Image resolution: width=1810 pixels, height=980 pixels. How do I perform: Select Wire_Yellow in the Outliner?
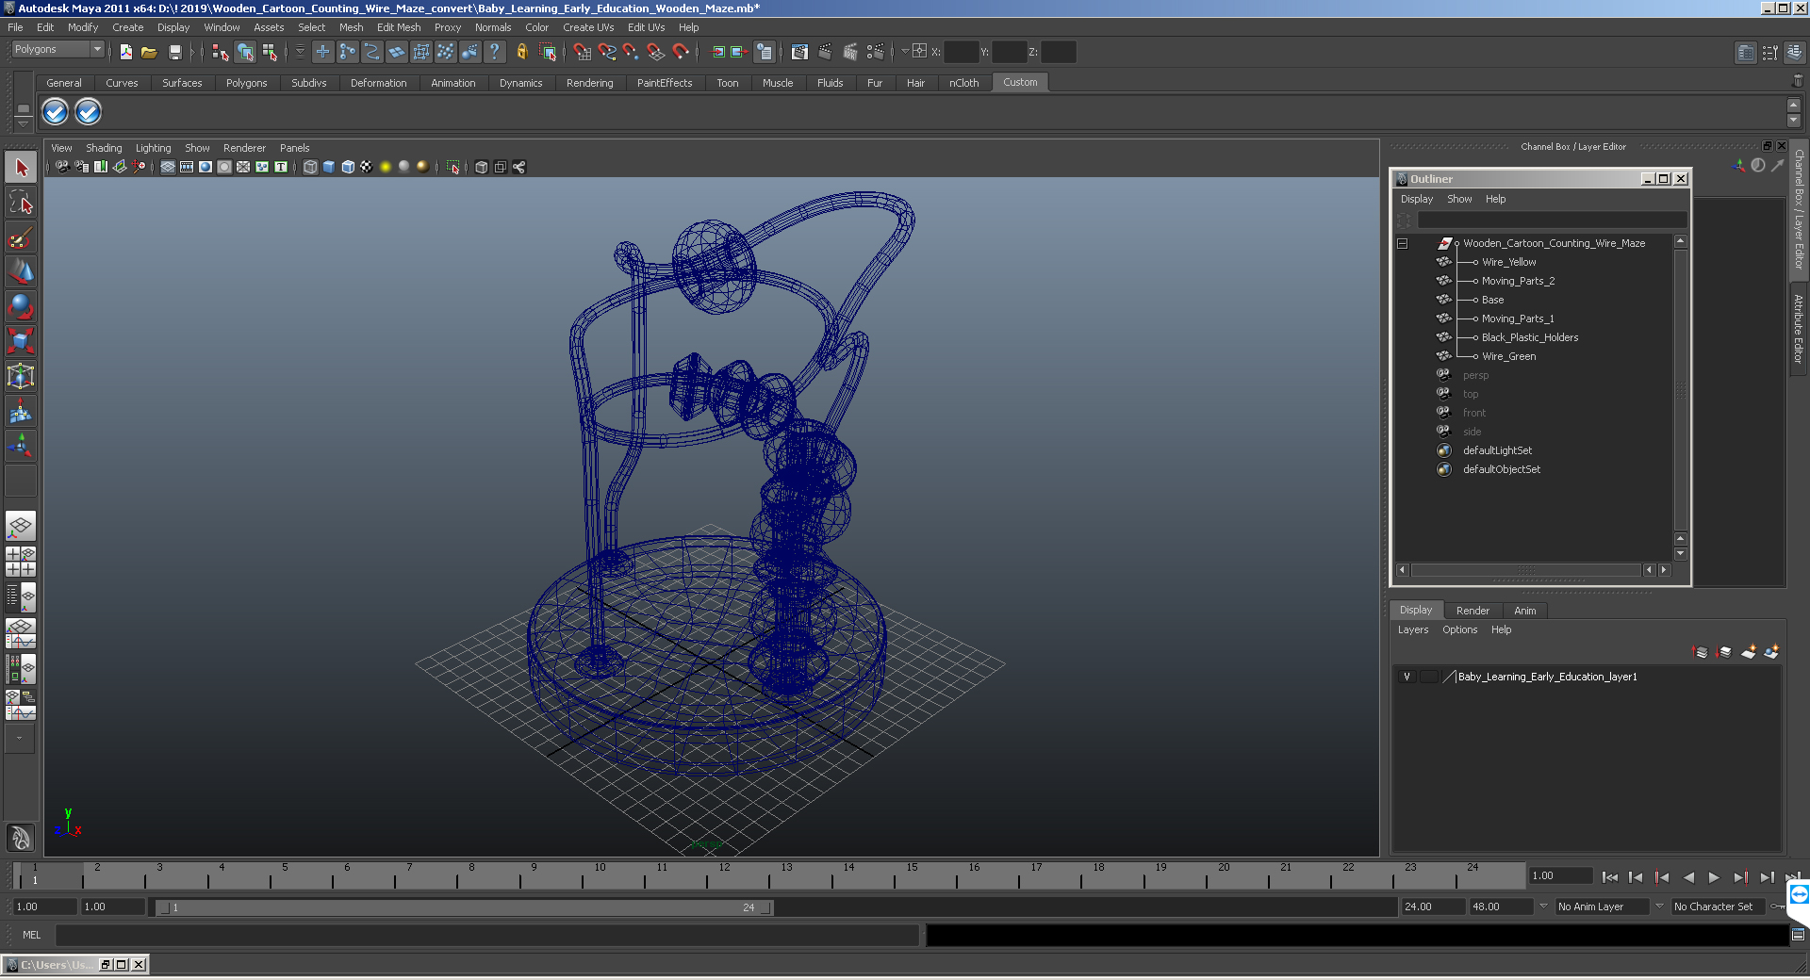pos(1508,262)
